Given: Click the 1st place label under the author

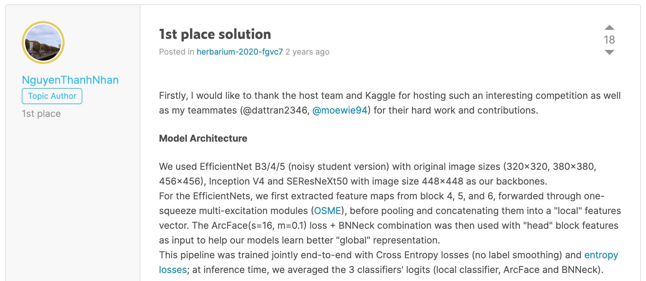Looking at the screenshot, I should (x=41, y=114).
